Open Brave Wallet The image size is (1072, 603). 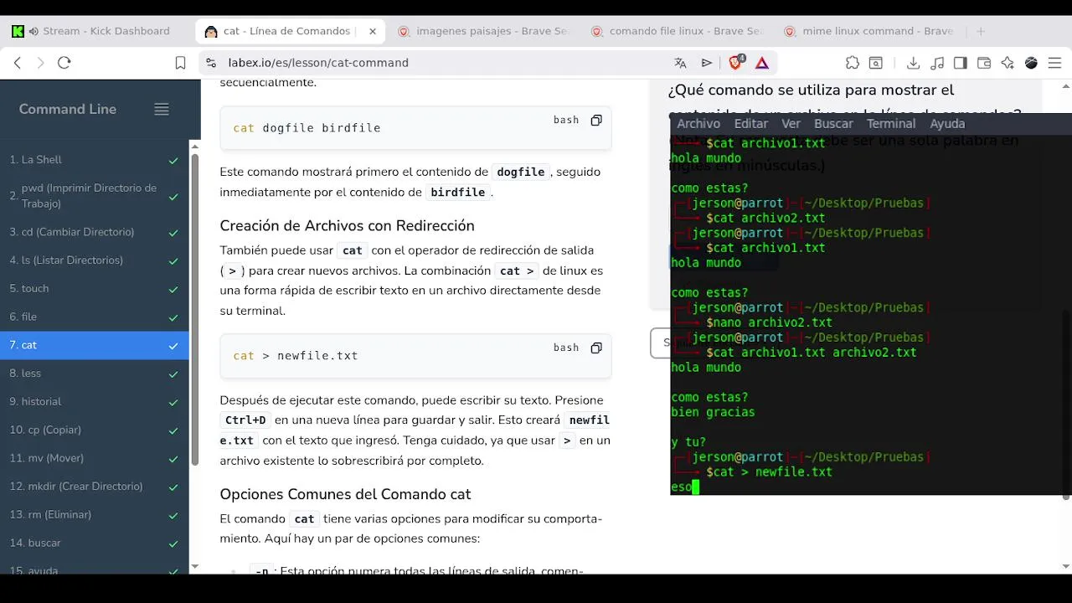984,63
